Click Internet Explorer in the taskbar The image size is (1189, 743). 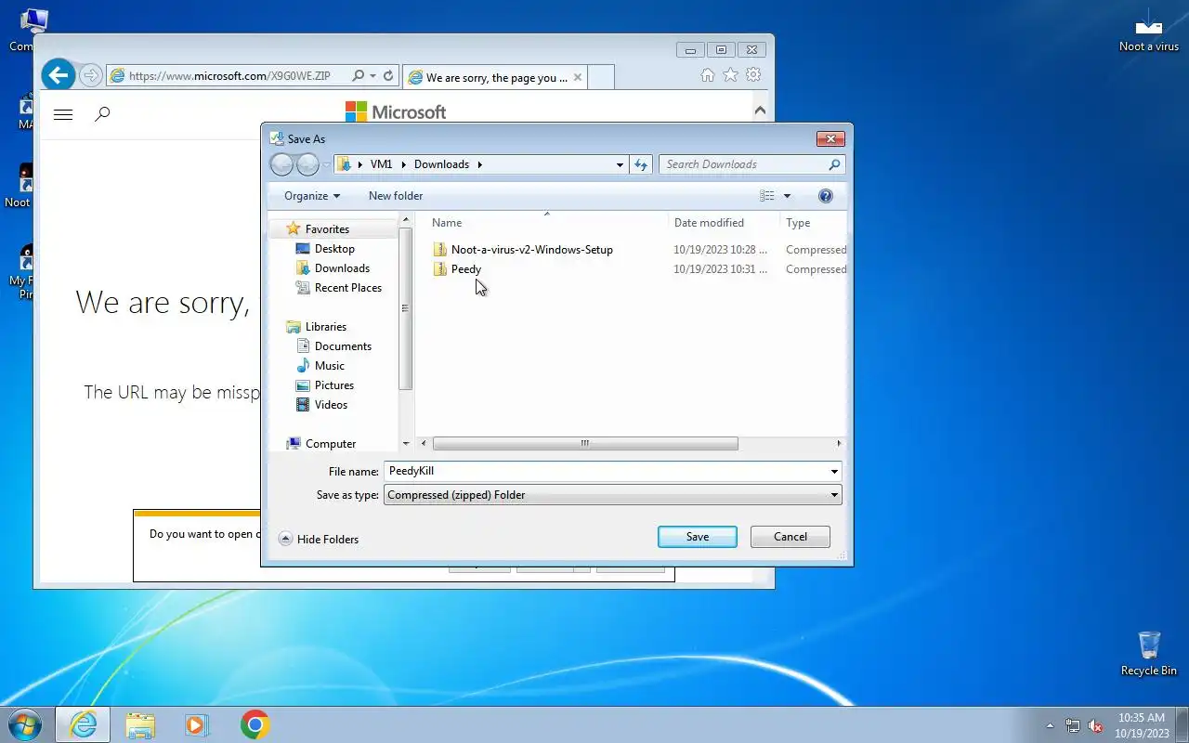[x=83, y=724]
